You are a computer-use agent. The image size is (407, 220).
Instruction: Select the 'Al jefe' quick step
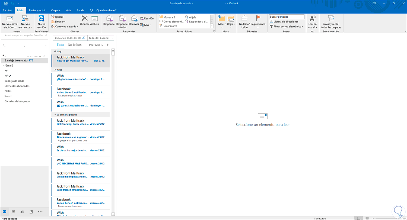pos(190,17)
